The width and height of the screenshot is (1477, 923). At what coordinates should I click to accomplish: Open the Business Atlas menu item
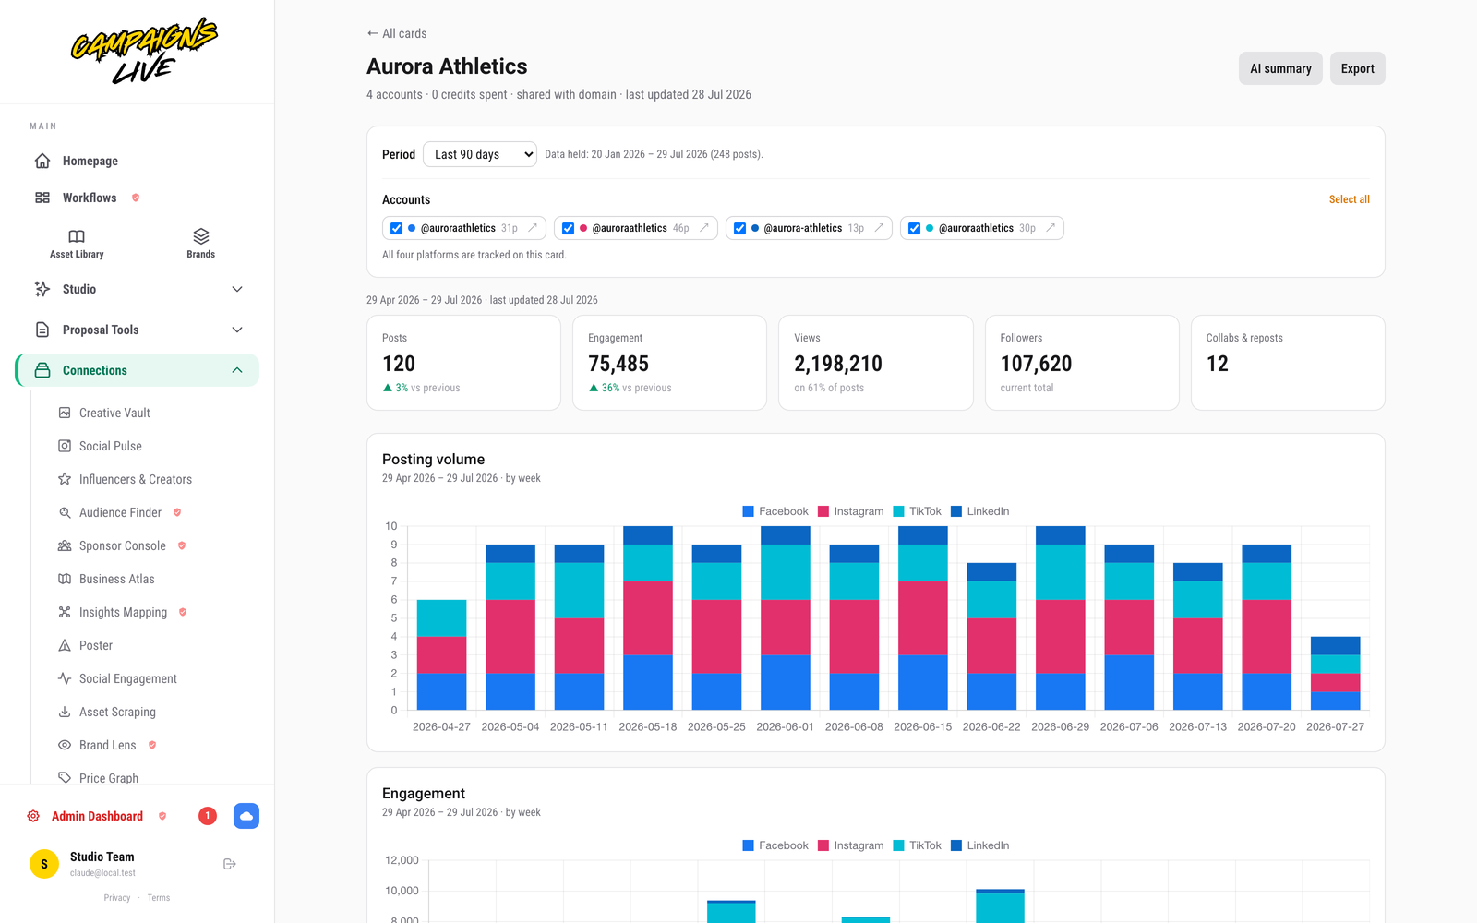(x=116, y=579)
